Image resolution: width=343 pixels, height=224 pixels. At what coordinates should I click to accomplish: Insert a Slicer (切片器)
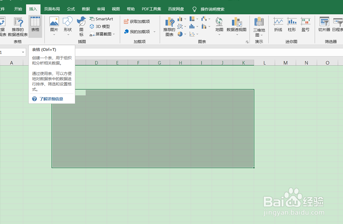coord(324,24)
